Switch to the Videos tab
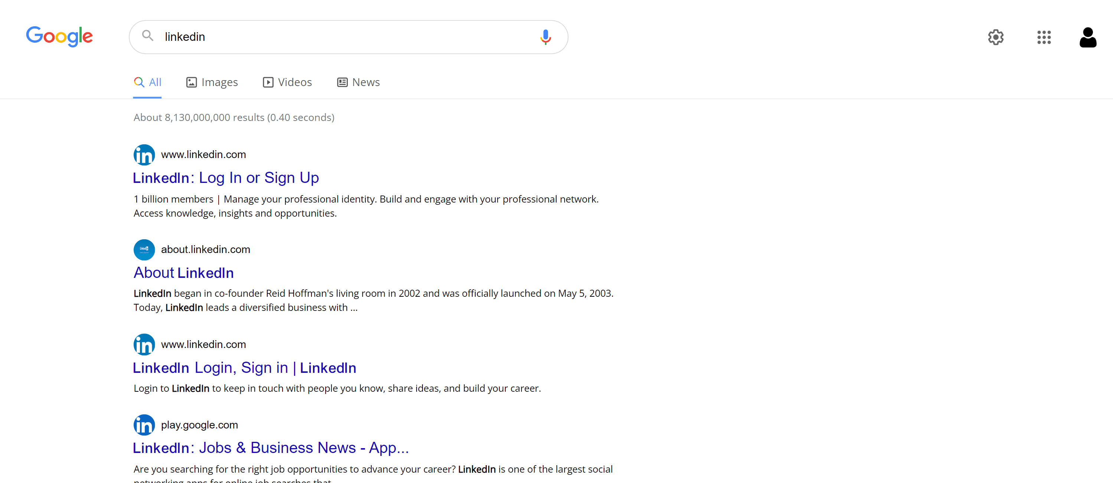Screen dimensions: 1113x483 click(x=287, y=82)
